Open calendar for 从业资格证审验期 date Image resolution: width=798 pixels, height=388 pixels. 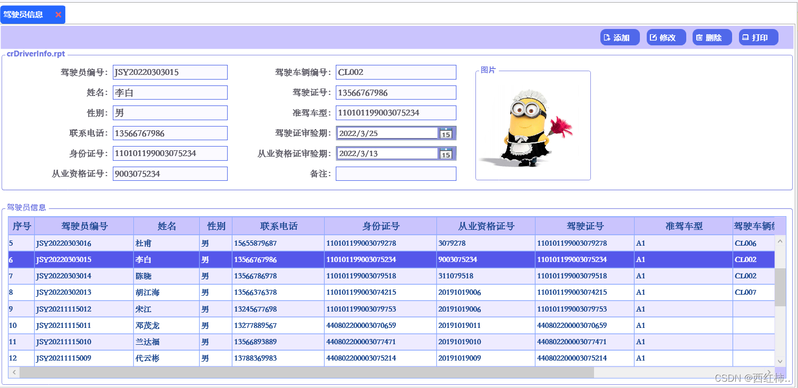[446, 153]
